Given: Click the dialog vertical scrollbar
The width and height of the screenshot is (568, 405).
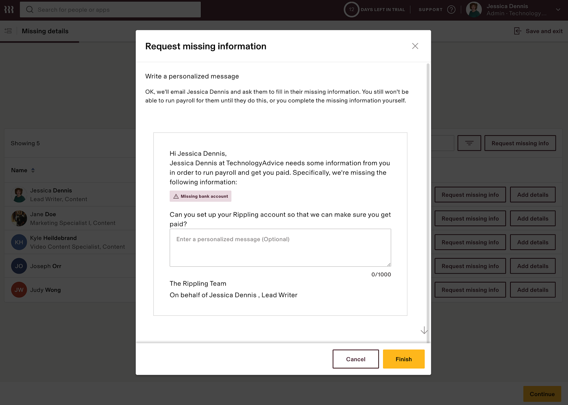Looking at the screenshot, I should point(428,203).
